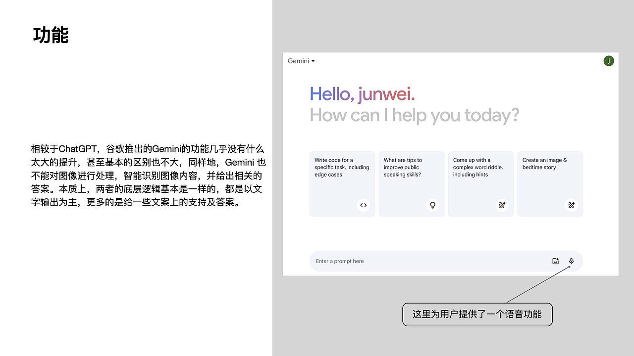Image resolution: width=634 pixels, height=356 pixels.
Task: Select 'Come up with a complex word riddle' card
Action: [481, 184]
